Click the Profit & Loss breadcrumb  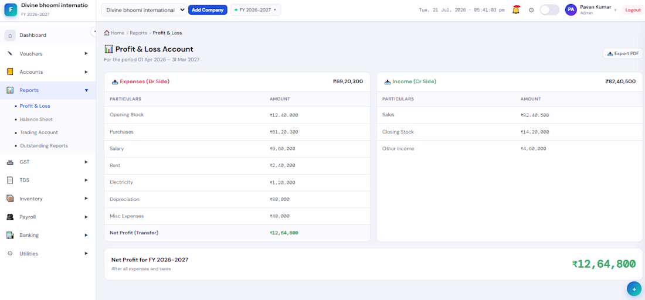[168, 32]
